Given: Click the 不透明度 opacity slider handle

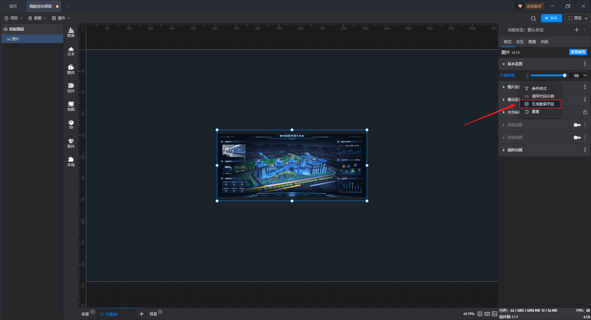Looking at the screenshot, I should point(565,75).
